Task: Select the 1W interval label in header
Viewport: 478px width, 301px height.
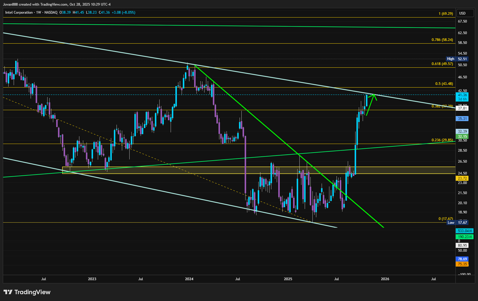Action: (x=38, y=13)
